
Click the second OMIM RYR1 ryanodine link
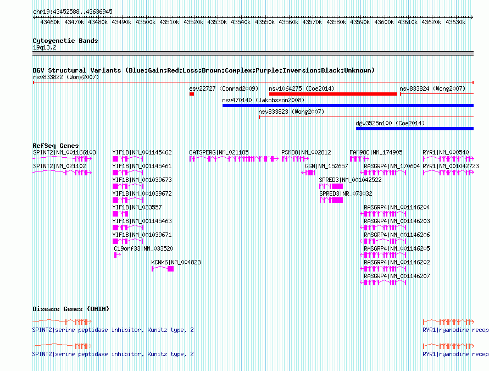pyautogui.click(x=455, y=354)
